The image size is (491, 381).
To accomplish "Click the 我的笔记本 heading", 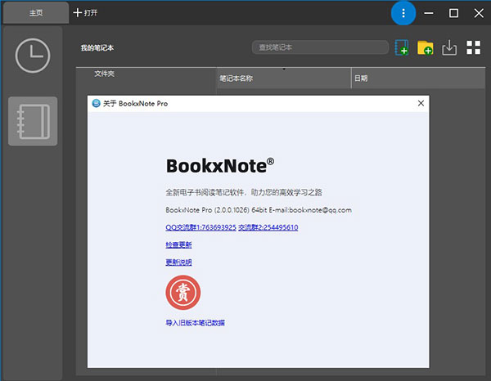I will pyautogui.click(x=97, y=48).
